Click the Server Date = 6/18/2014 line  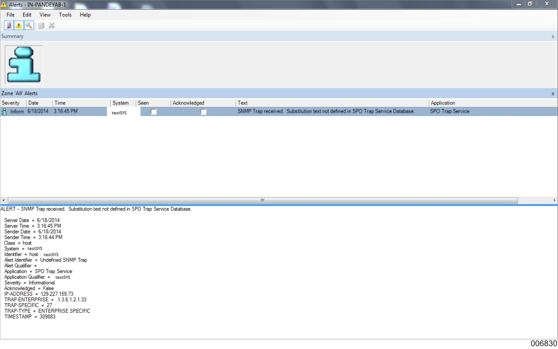pos(32,220)
